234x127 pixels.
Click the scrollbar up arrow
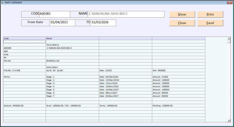pyautogui.click(x=229, y=38)
